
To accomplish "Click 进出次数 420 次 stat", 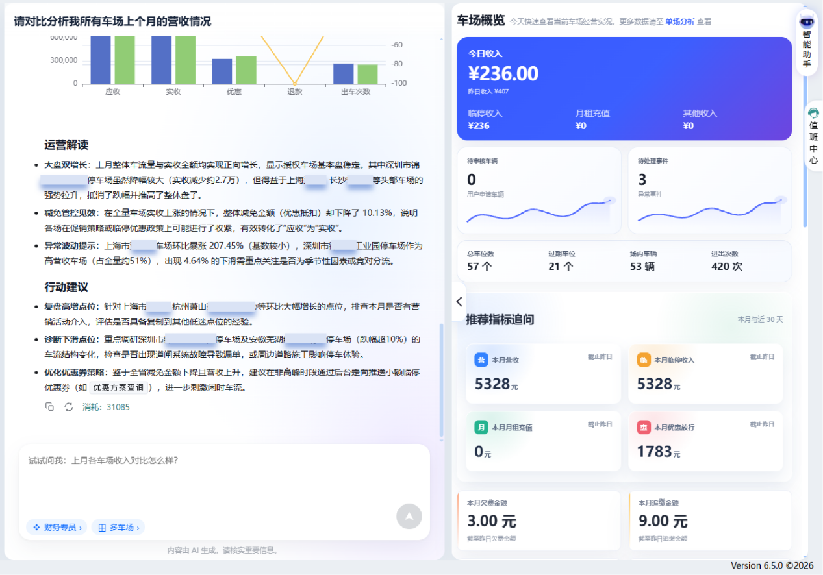I will (727, 261).
